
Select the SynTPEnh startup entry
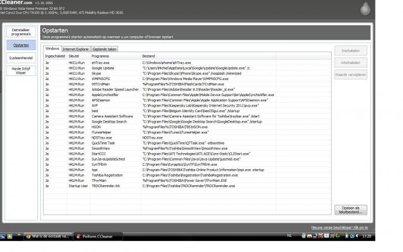tap(187, 165)
